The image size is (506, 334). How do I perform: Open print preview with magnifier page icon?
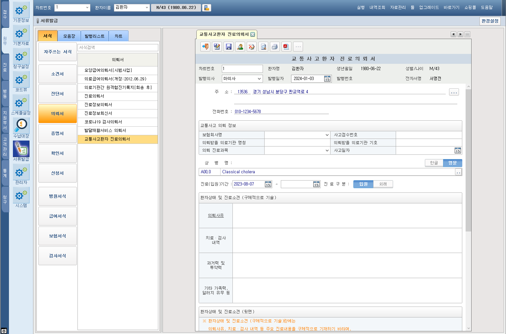(263, 47)
